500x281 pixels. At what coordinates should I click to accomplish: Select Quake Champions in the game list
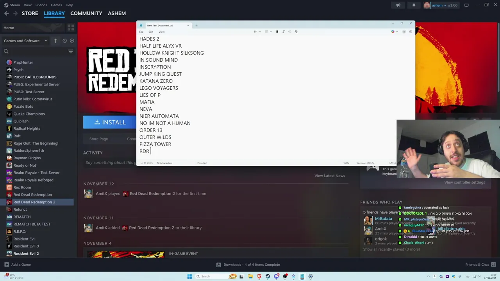pyautogui.click(x=29, y=114)
